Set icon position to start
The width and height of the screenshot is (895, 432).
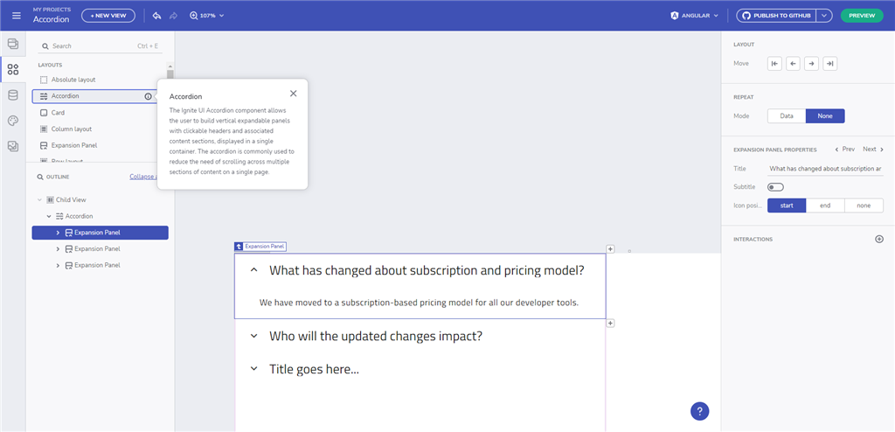787,206
